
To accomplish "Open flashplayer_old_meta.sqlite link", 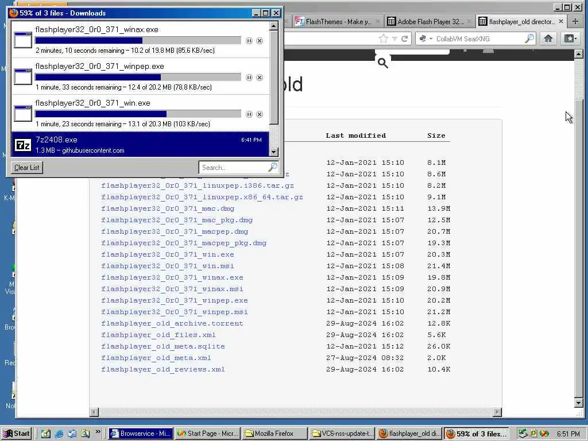I will coord(163,346).
